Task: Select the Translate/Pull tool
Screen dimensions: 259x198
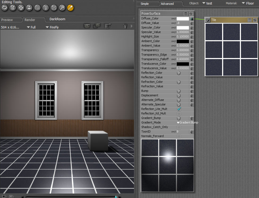Action: 21,8
